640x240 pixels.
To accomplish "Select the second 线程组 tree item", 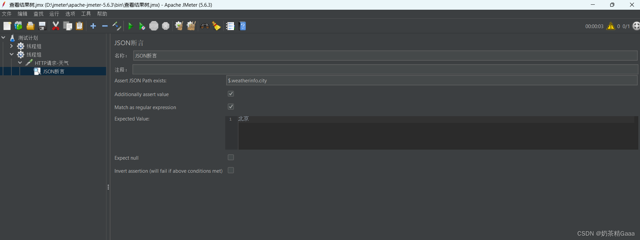I will (x=34, y=55).
